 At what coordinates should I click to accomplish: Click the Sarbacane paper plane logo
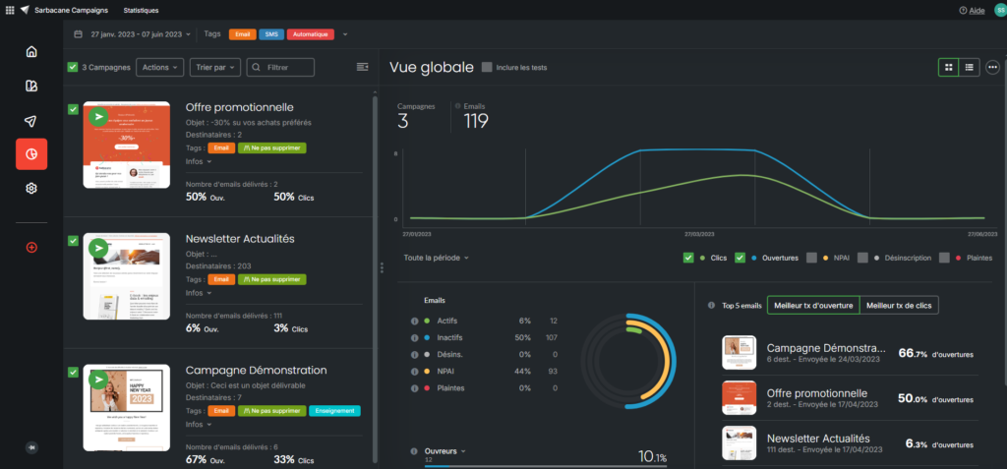pos(25,10)
